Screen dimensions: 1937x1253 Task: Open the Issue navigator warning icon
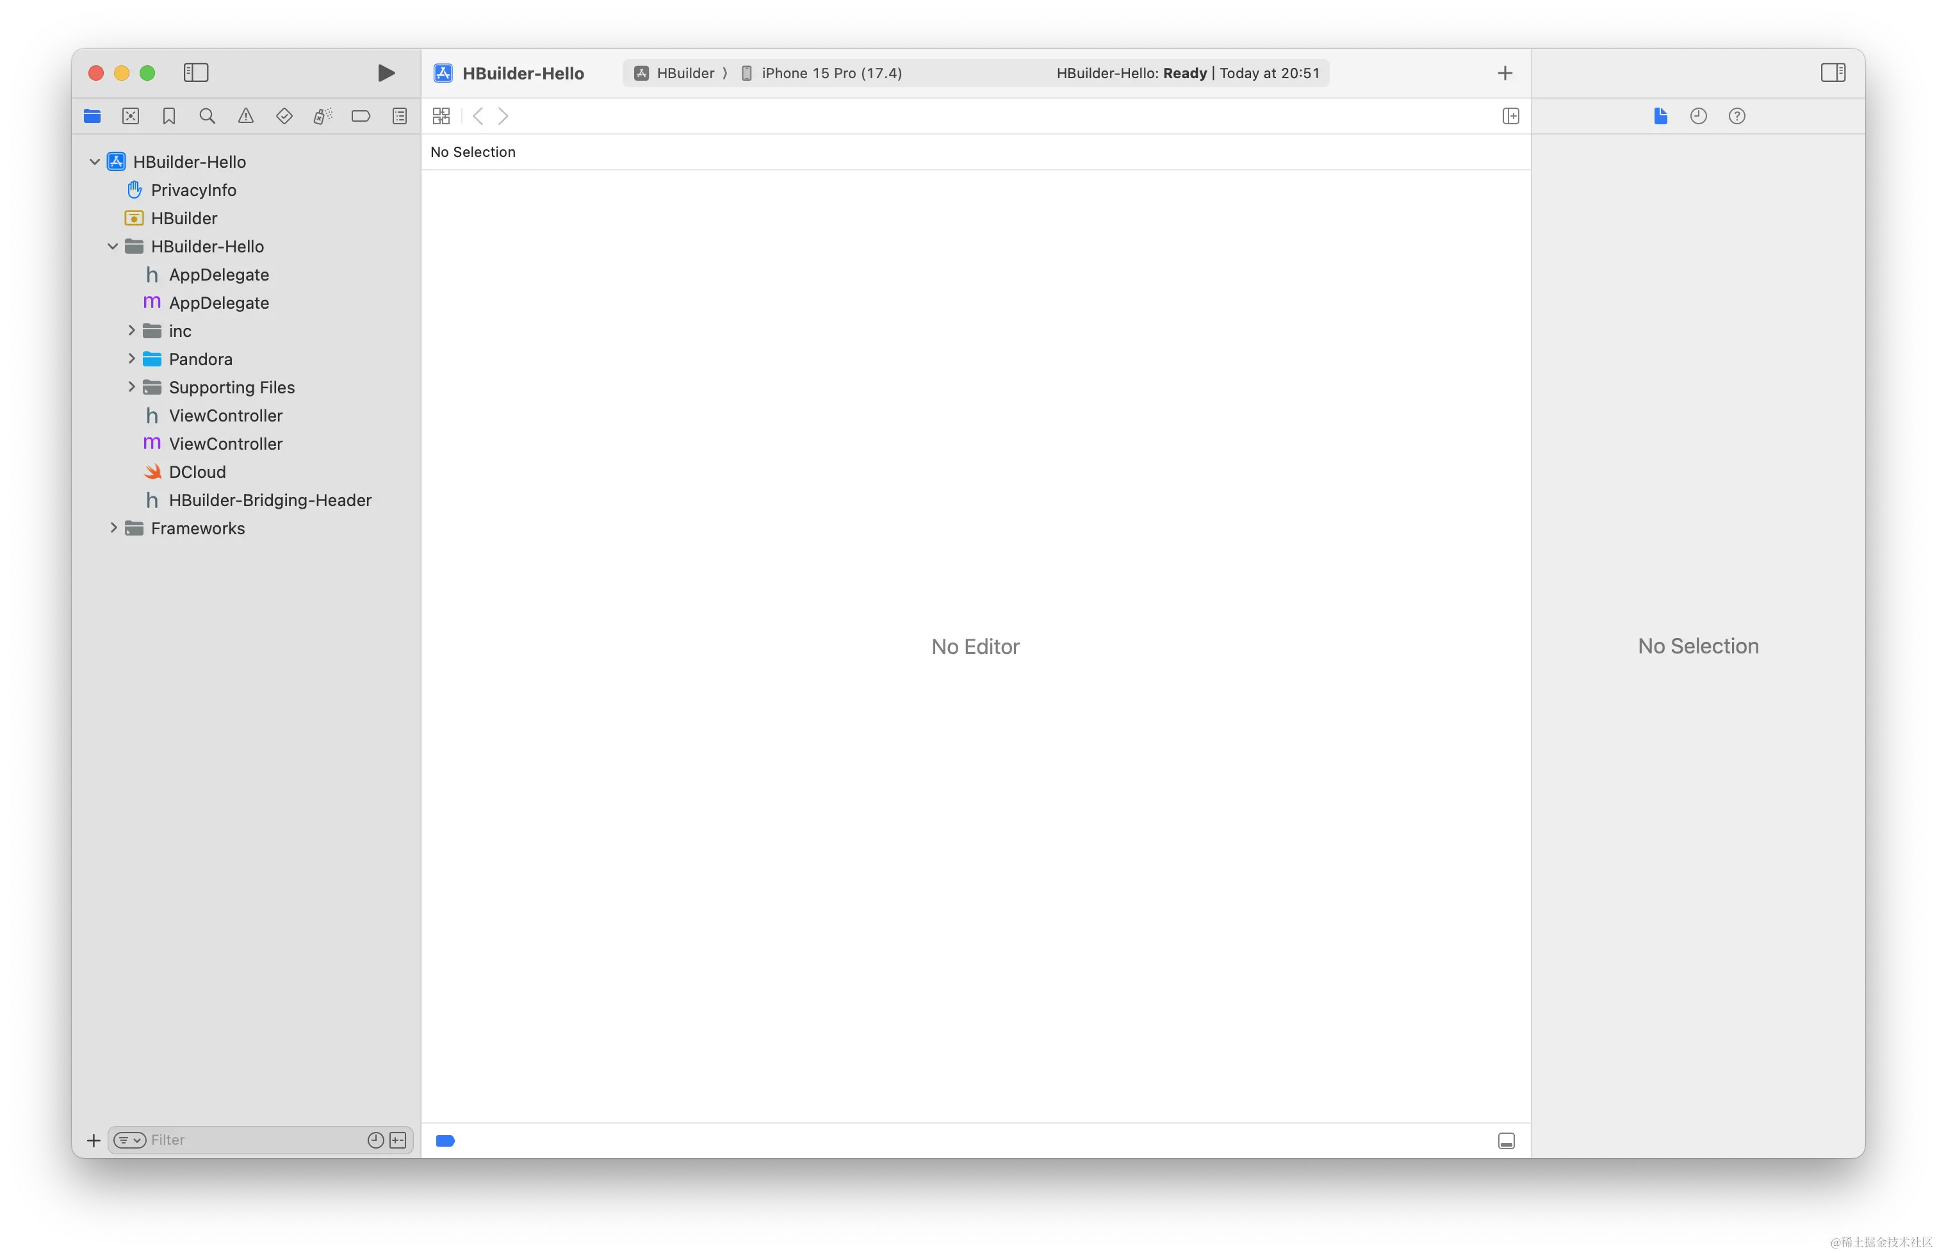(x=246, y=117)
